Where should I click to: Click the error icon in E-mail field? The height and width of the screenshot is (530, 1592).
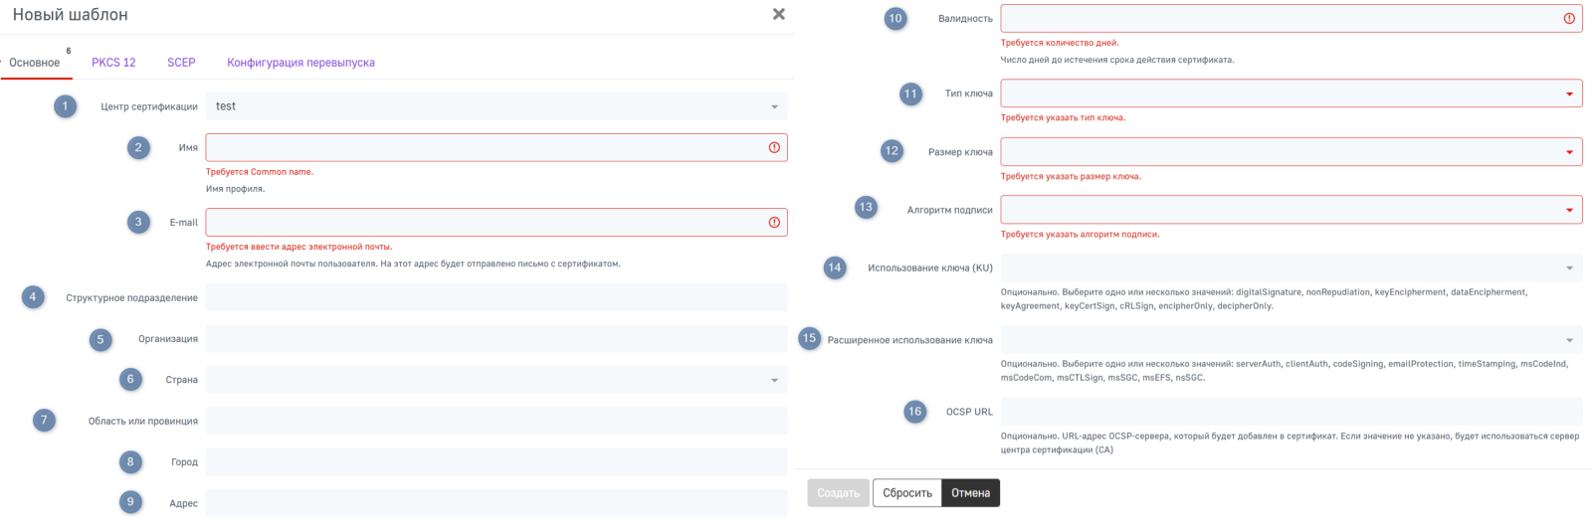(x=774, y=222)
